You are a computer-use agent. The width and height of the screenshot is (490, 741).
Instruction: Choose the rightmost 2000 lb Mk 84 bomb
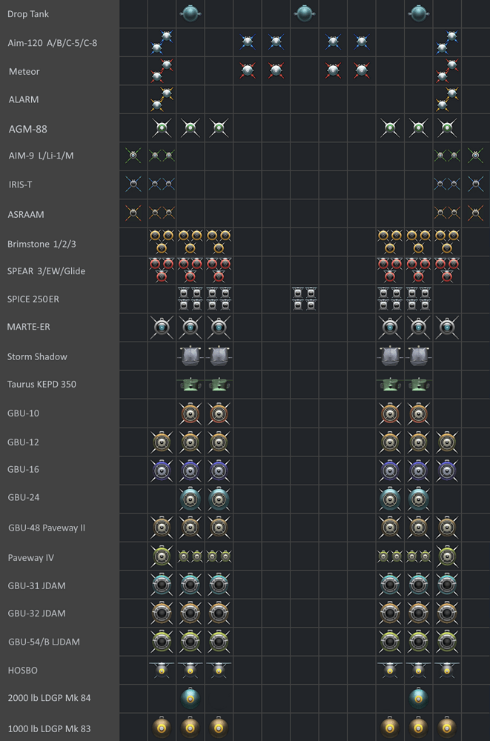[418, 698]
